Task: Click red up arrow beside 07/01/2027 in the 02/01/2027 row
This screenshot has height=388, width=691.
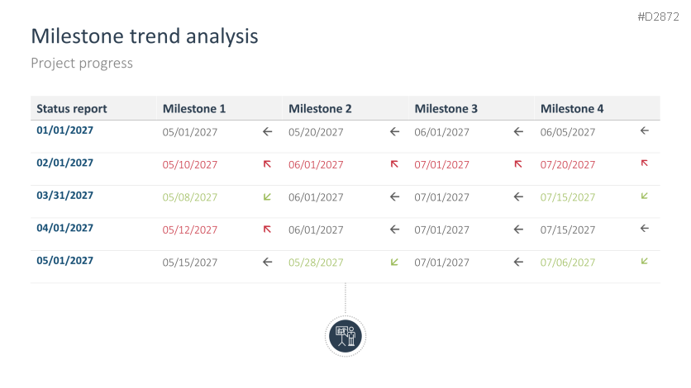Action: [x=518, y=164]
